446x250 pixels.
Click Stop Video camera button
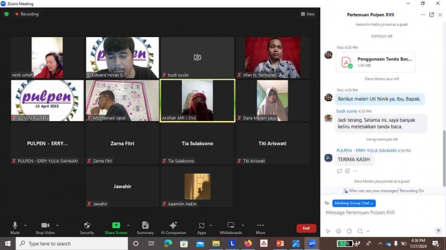tap(45, 225)
